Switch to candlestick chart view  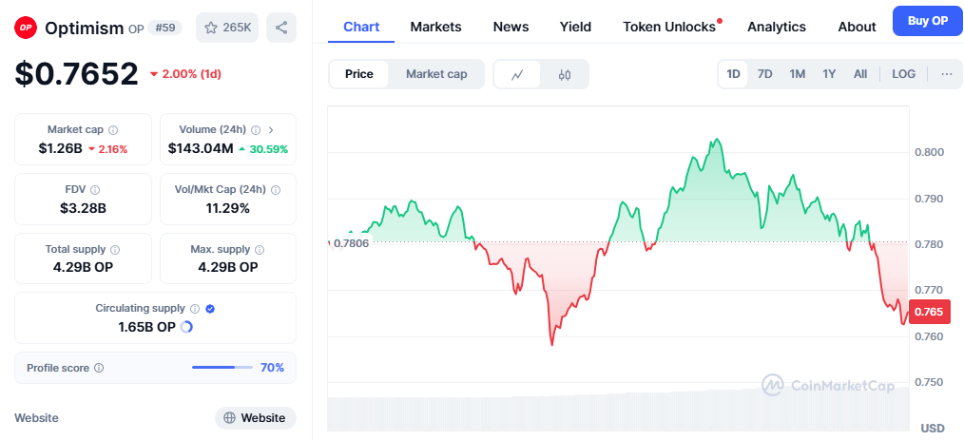[565, 74]
